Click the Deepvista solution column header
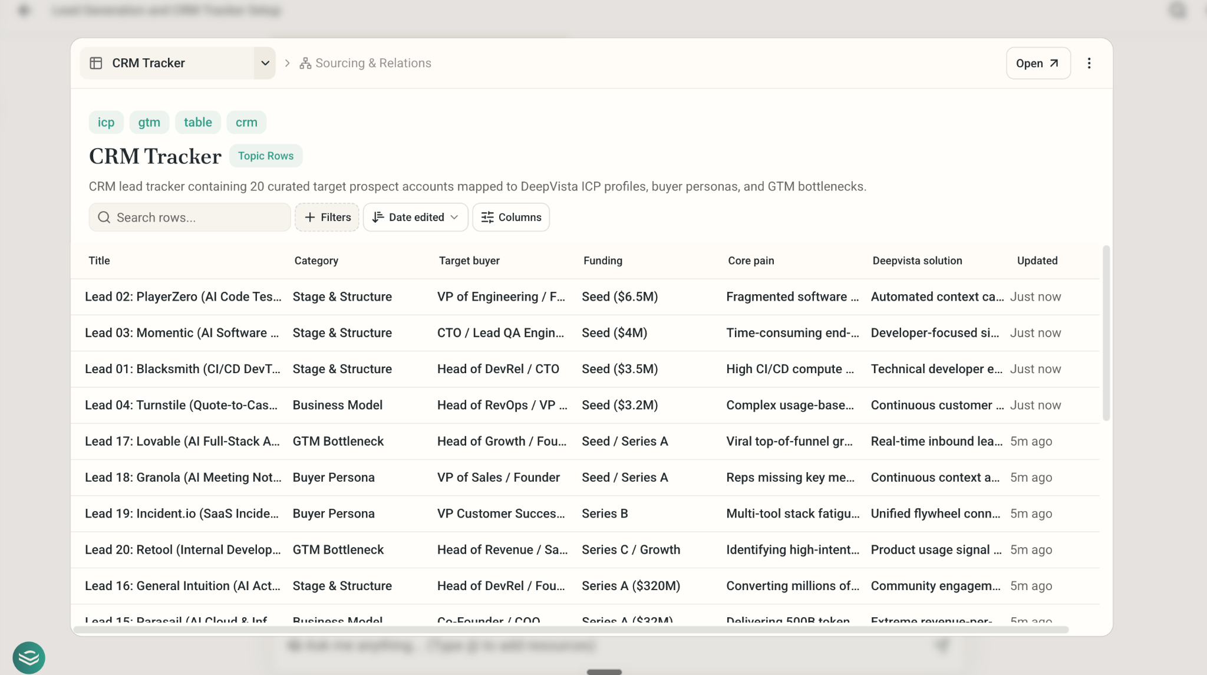 pyautogui.click(x=917, y=261)
